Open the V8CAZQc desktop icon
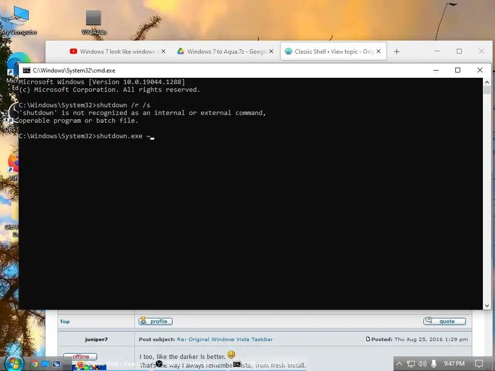The width and height of the screenshot is (495, 371). pyautogui.click(x=94, y=22)
